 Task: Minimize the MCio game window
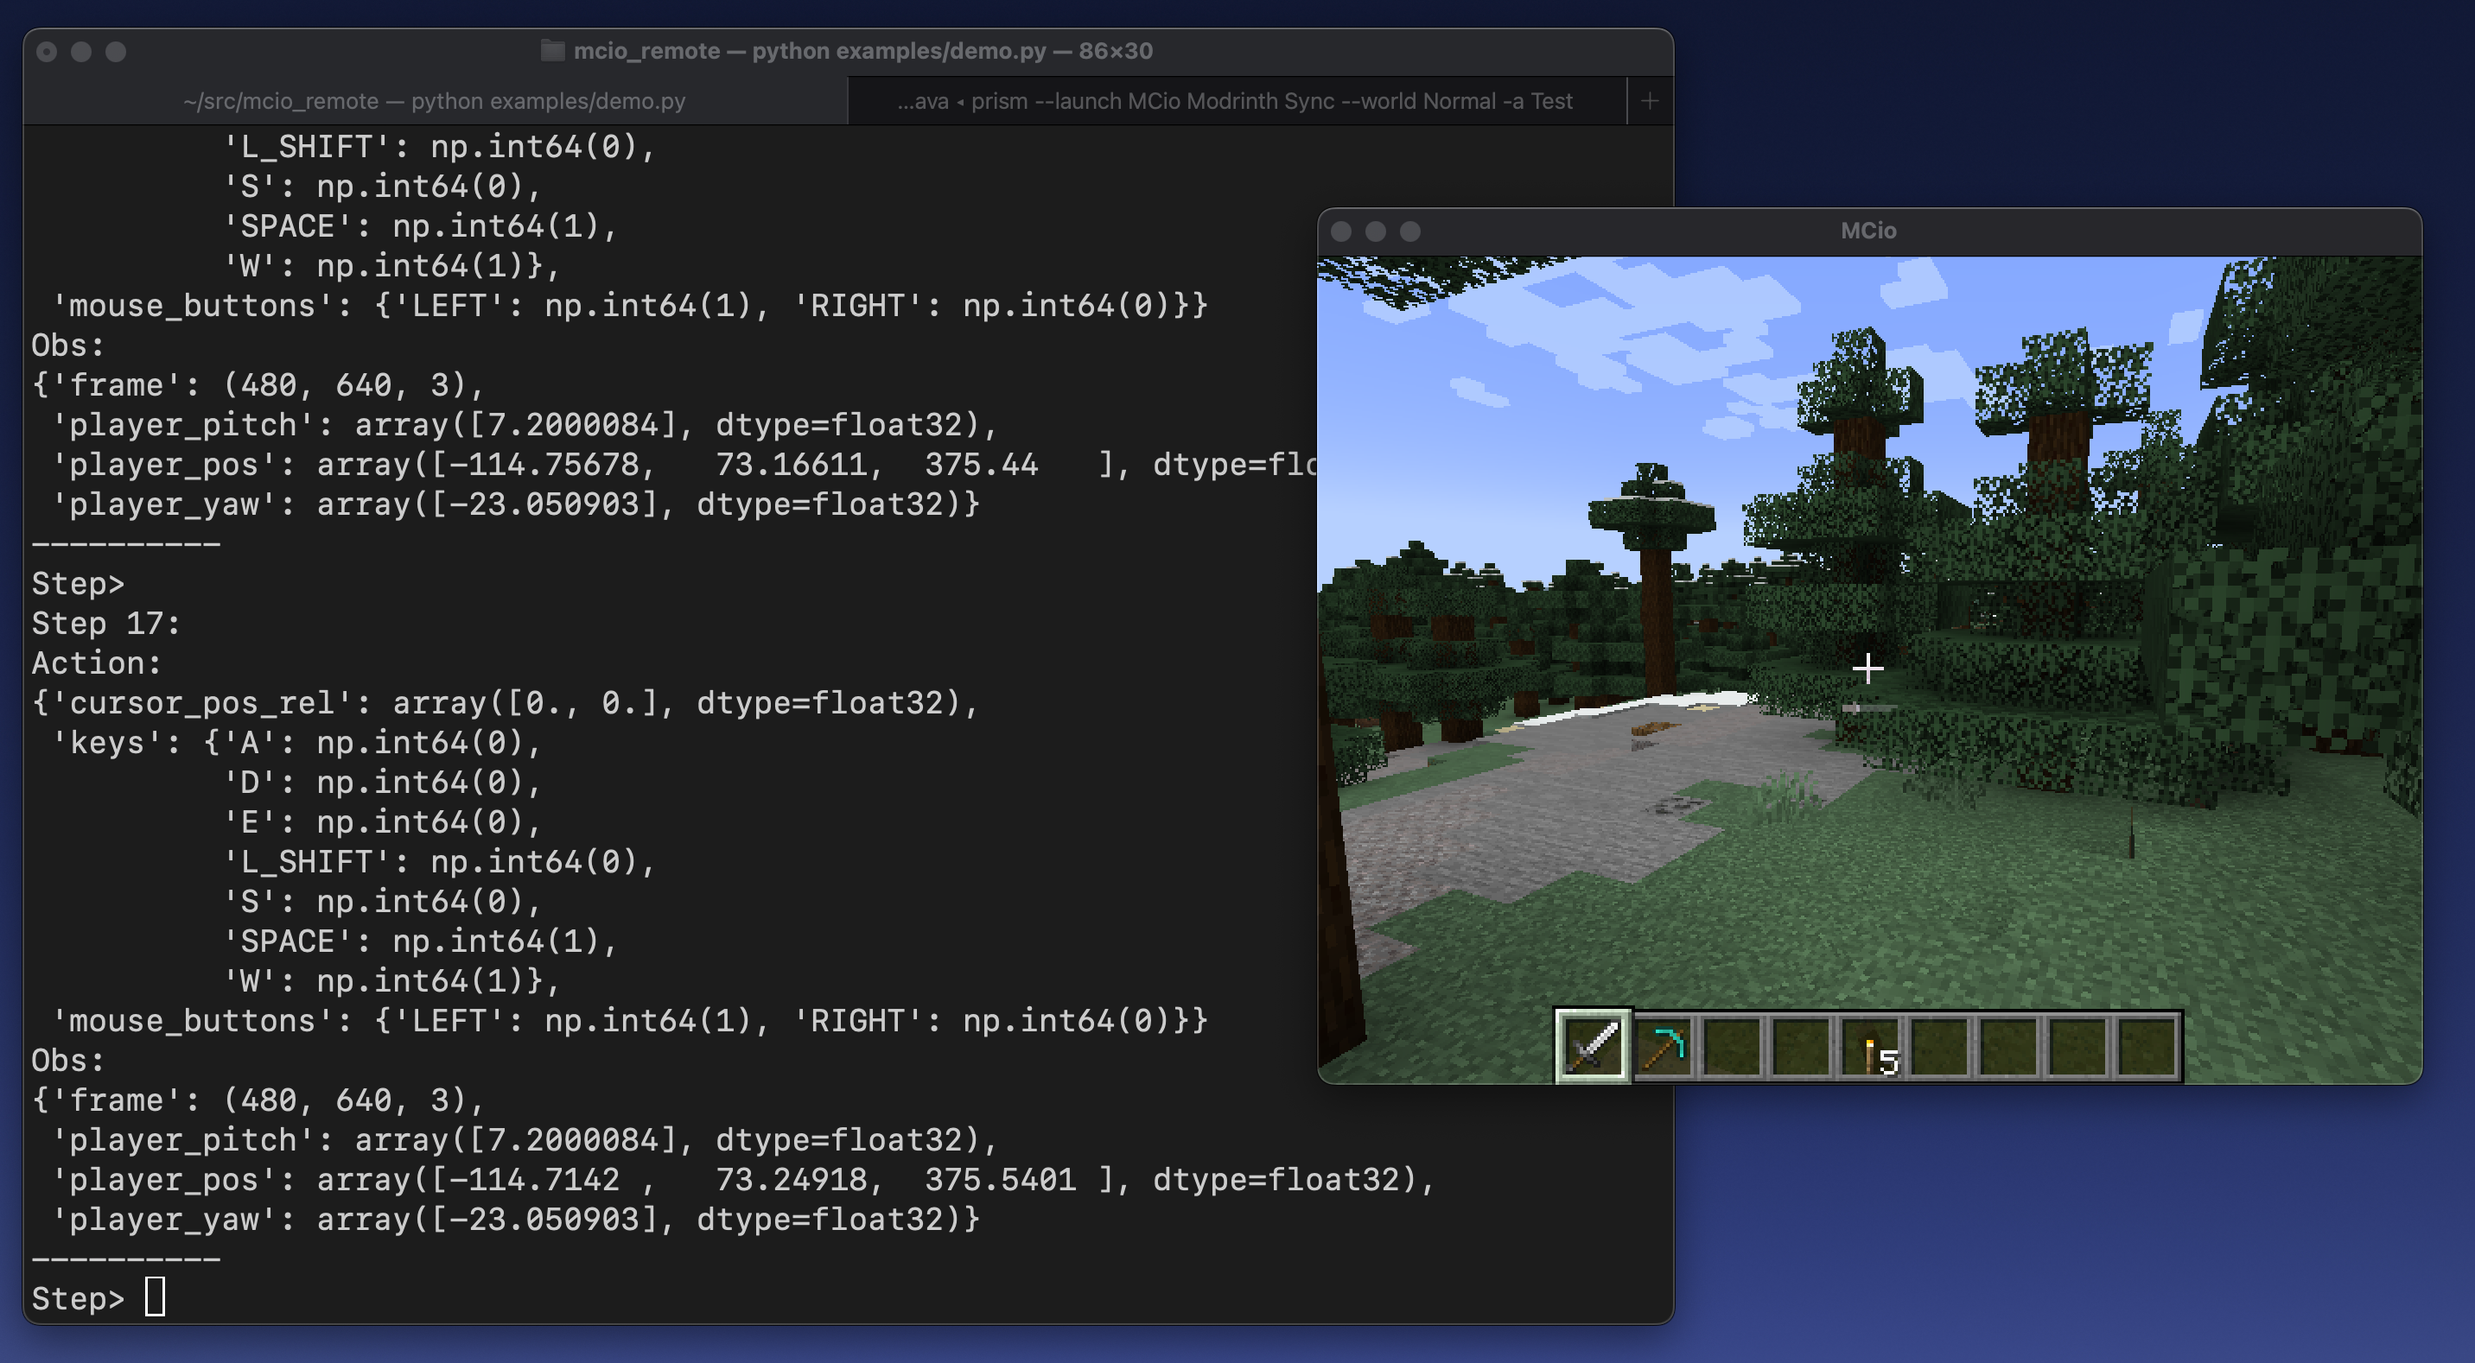[x=1376, y=231]
